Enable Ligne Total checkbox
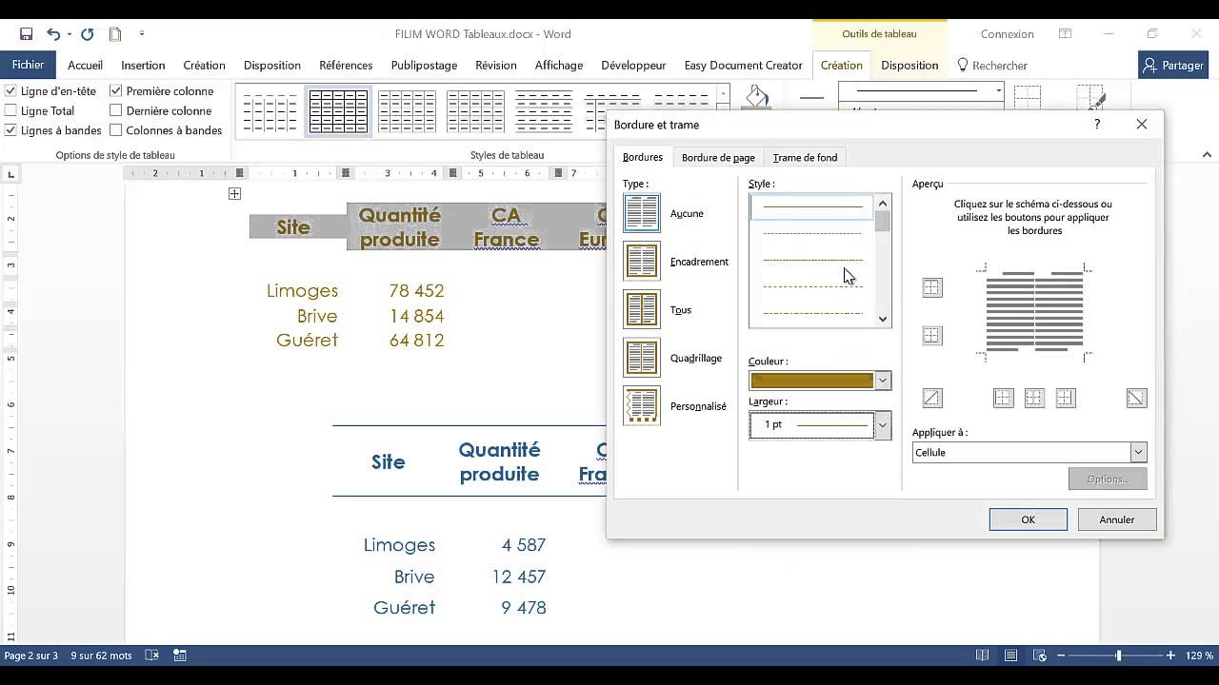 [10, 110]
